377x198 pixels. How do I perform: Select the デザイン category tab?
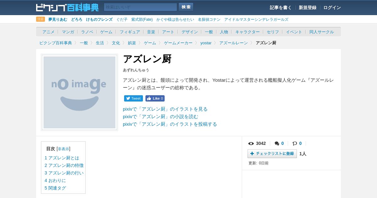click(190, 32)
